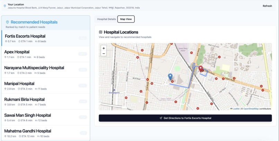Click the '80 ft Road' map label
Image resolution: width=279 pixels, height=141 pixels.
pyautogui.click(x=136, y=79)
